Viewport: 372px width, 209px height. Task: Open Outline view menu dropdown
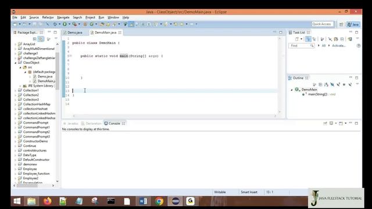pyautogui.click(x=357, y=84)
